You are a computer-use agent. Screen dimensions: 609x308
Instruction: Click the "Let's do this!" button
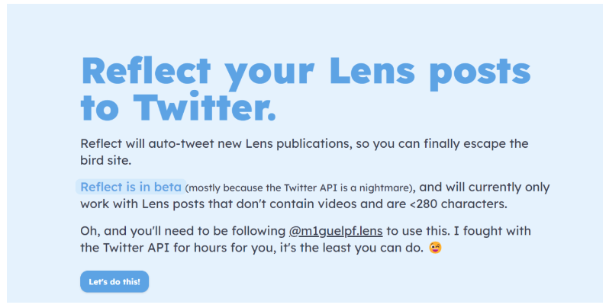pos(114,281)
